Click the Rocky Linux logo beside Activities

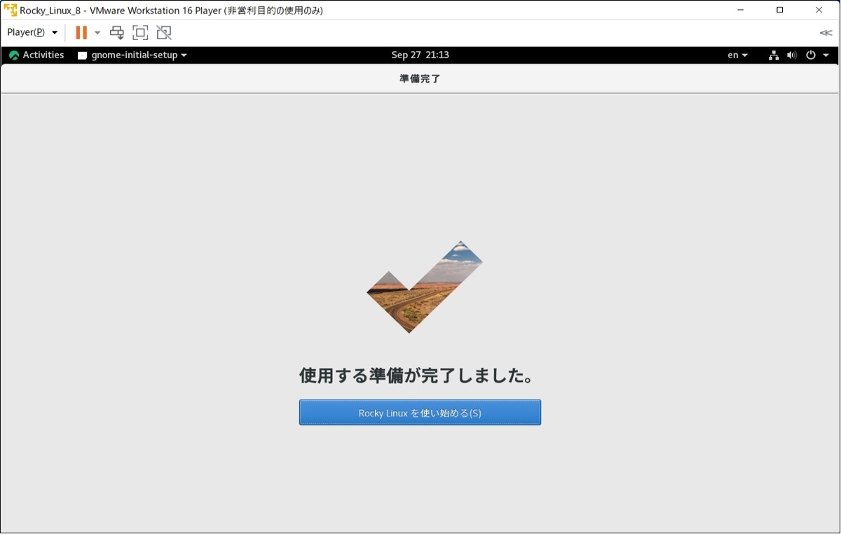14,55
